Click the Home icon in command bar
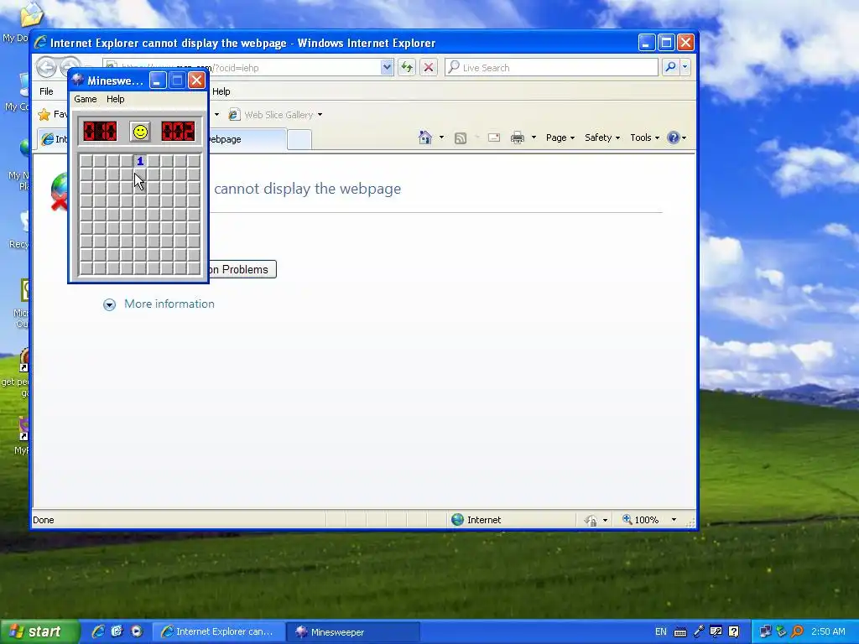 pyautogui.click(x=425, y=138)
